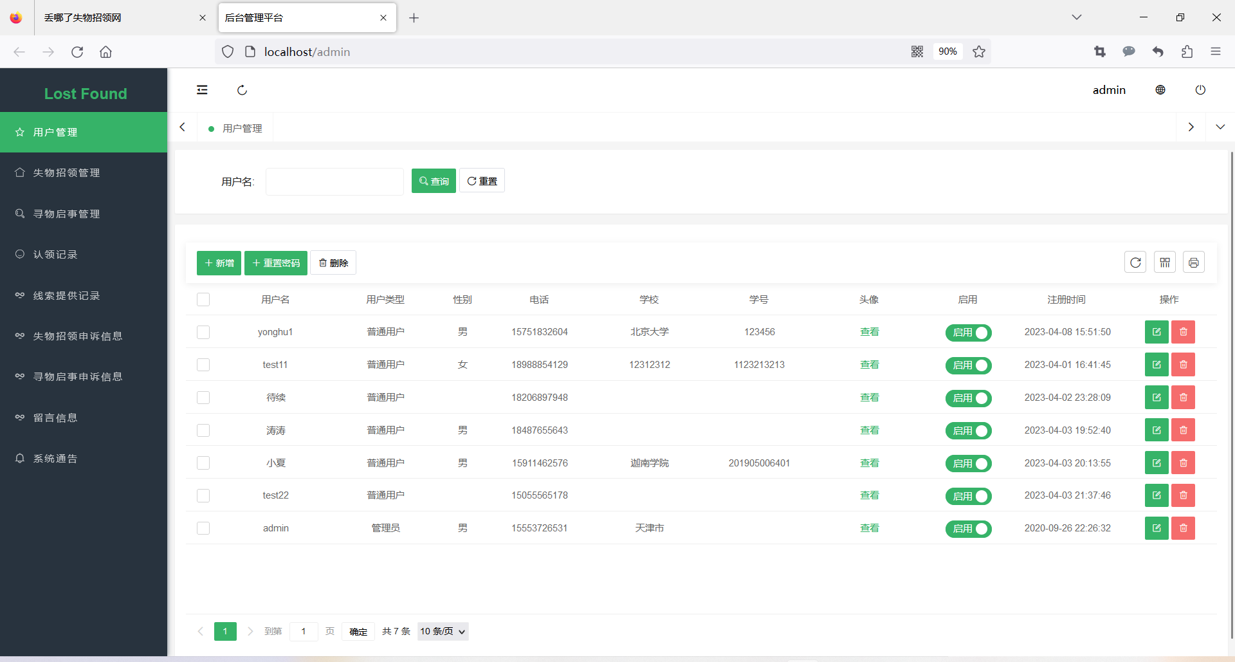This screenshot has width=1235, height=662.
Task: Check the 小夏 row checkbox
Action: 203,463
